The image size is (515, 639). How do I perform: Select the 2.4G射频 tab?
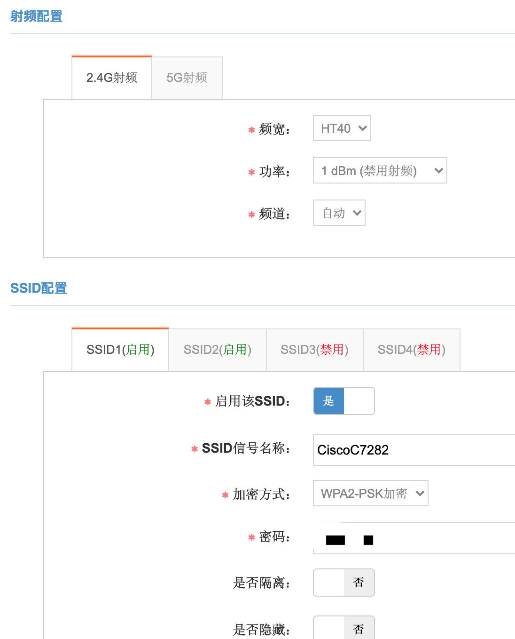[x=111, y=78]
